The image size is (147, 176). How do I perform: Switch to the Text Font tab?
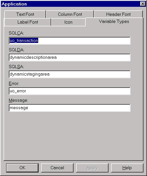(x=25, y=14)
